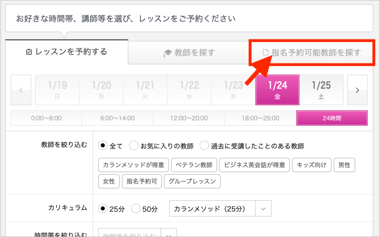380x237 pixels.
Task: Show all 24時間 time range
Action: (x=332, y=118)
